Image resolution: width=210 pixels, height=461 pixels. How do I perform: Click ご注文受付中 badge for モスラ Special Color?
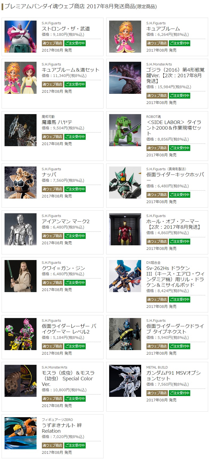[x=75, y=399]
